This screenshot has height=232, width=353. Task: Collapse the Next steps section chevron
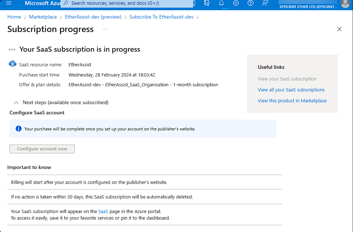coord(16,102)
